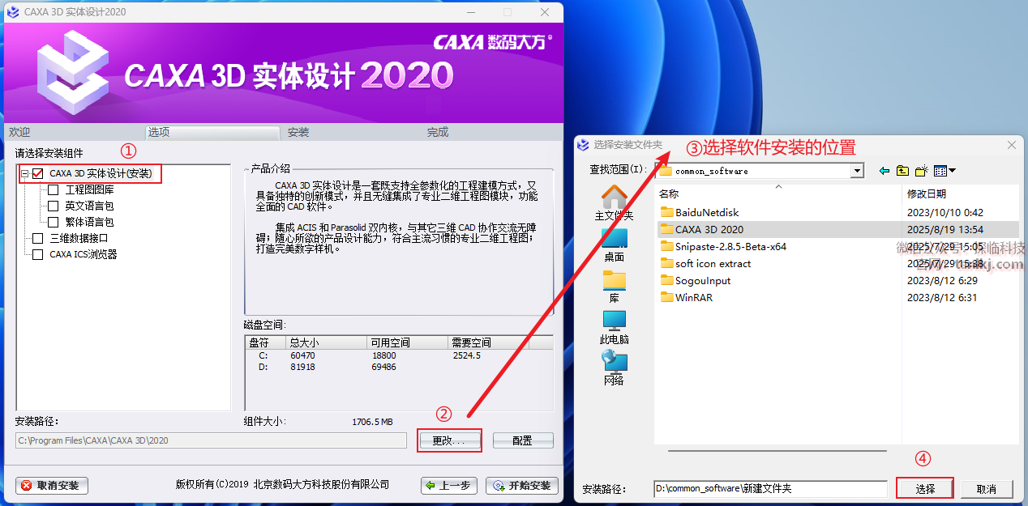
Task: Click the folder dialog title bar icon
Action: [583, 144]
